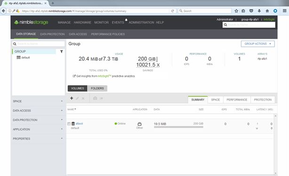Bookmark this page with star icon

tap(236, 11)
